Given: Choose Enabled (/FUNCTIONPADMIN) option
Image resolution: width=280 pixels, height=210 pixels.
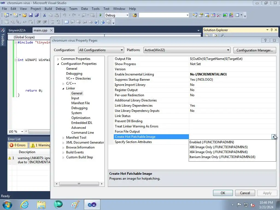Looking at the screenshot, I should [212, 142].
